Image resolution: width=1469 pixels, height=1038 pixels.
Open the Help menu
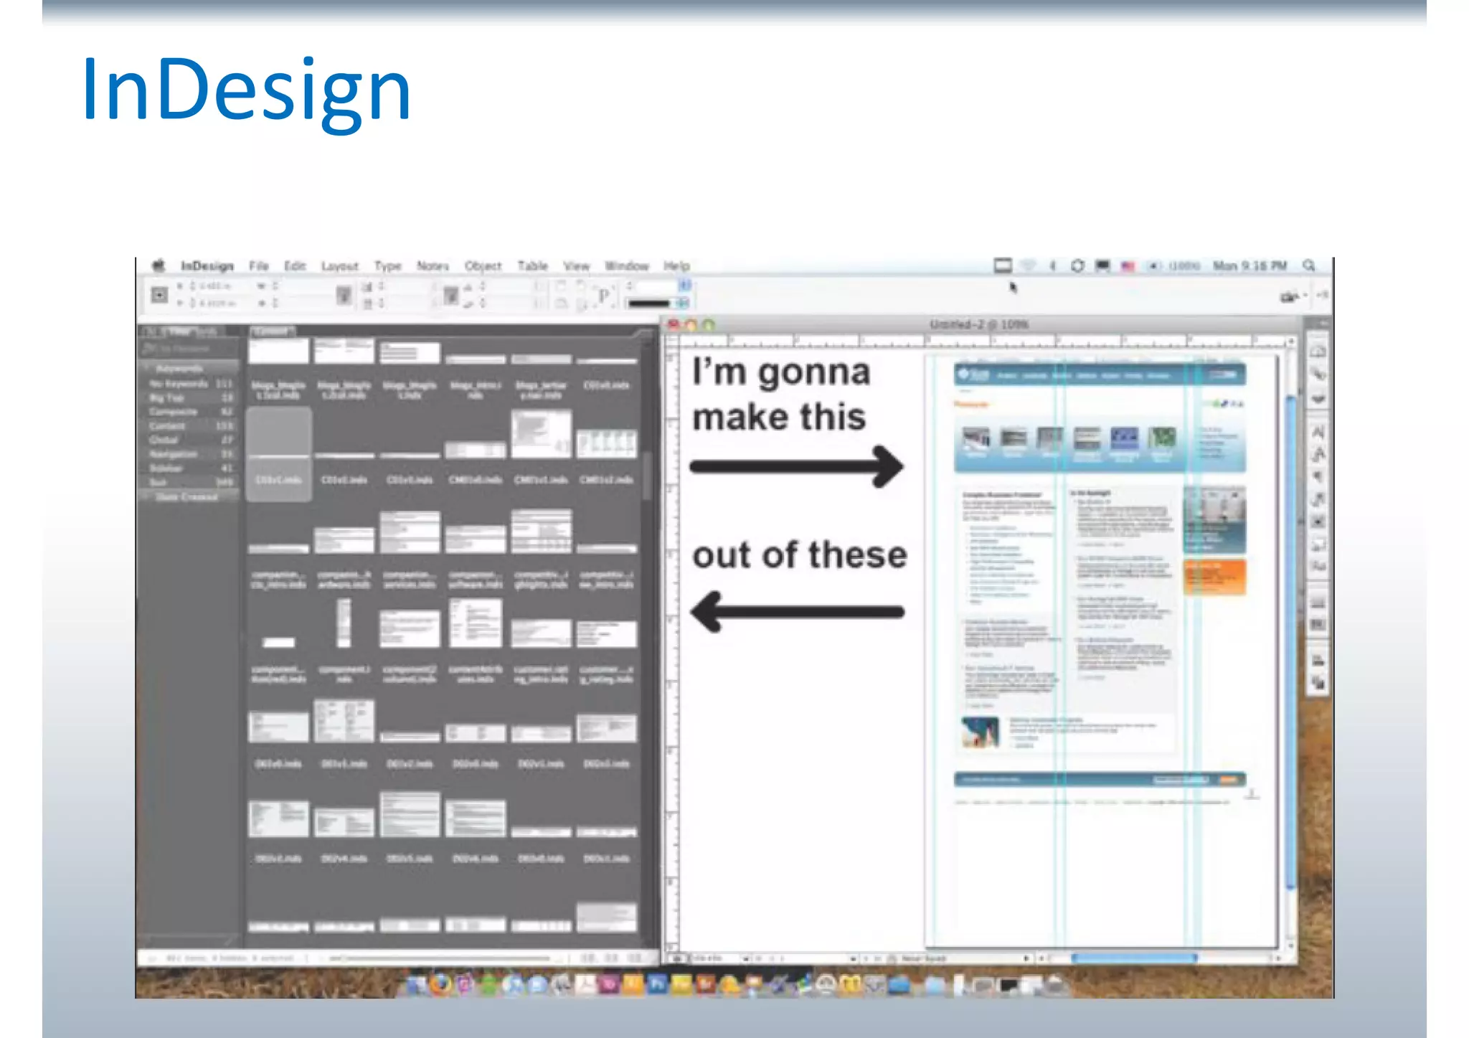pos(676,266)
